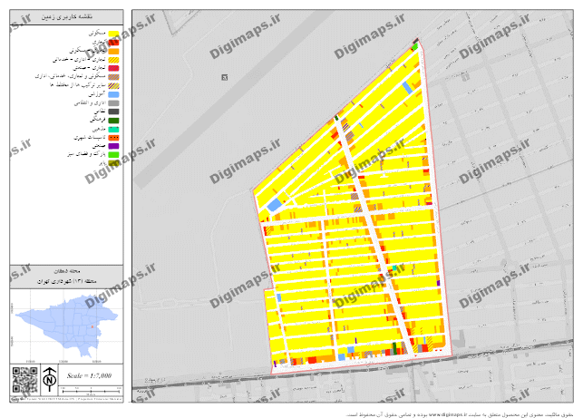Click the QR code in the info panel
Image resolution: width=583 pixels, height=418 pixels.
24,380
